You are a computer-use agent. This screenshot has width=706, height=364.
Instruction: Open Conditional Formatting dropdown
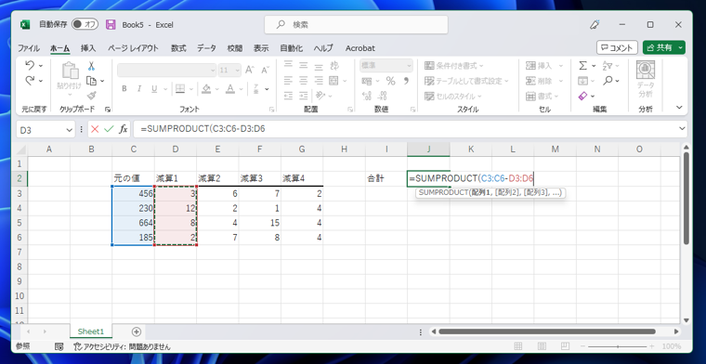pyautogui.click(x=454, y=66)
